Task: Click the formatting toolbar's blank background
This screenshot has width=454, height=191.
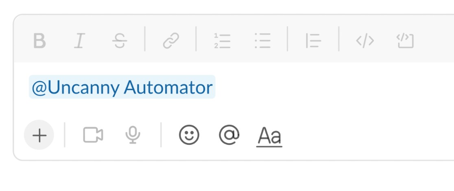Action: point(434,41)
